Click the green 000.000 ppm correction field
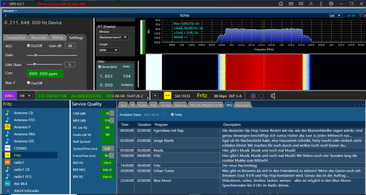The height and width of the screenshot is (195, 366). [45, 74]
